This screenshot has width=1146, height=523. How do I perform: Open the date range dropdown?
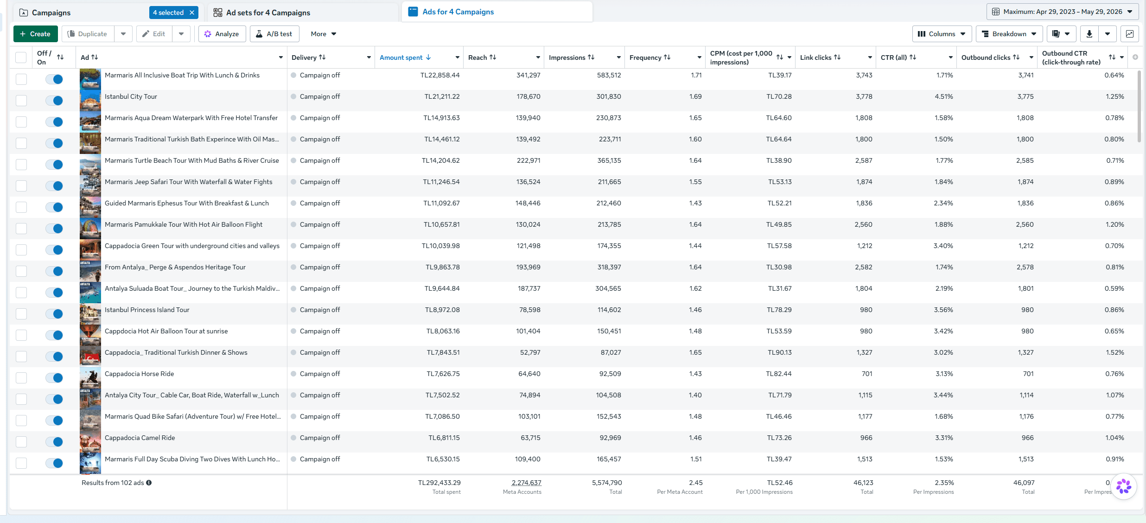[x=1063, y=12]
